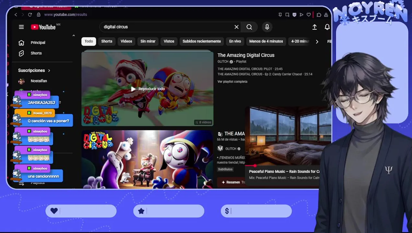412x233 pixels.
Task: Open The Amazing Digital Circus playlist title
Action: pyautogui.click(x=246, y=55)
